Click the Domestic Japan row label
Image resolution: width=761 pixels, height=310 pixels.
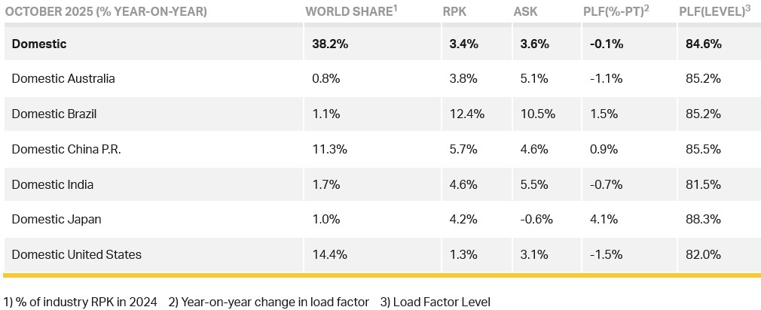(x=57, y=219)
